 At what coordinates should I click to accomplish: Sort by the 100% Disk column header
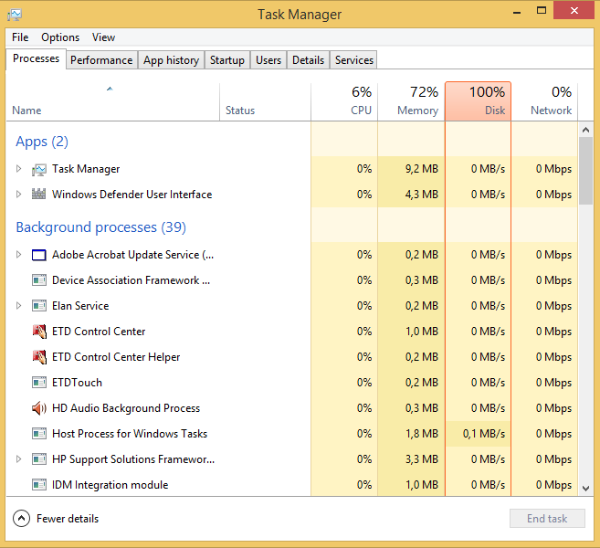coord(478,101)
